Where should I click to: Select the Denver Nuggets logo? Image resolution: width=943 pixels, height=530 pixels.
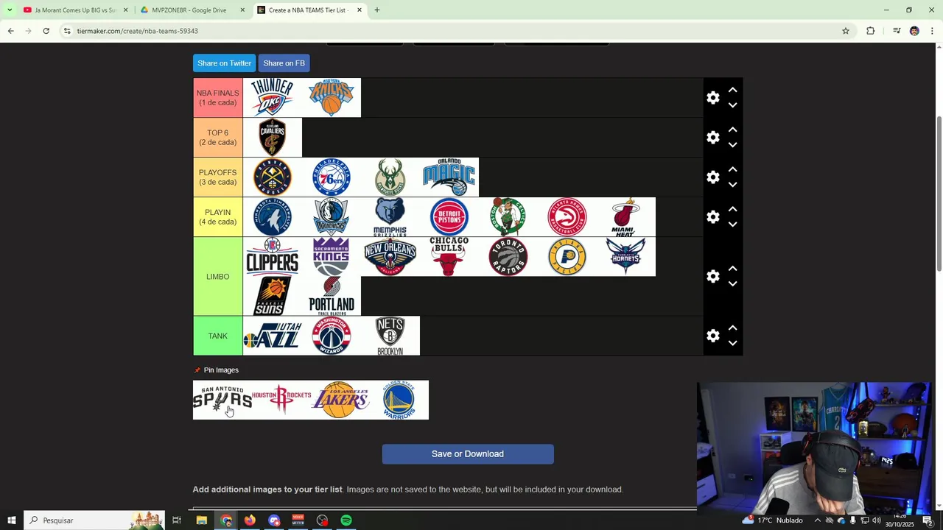273,177
